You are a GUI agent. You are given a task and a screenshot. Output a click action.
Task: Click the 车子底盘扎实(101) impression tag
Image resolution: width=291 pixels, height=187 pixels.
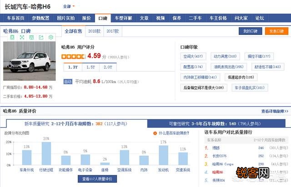point(250,87)
